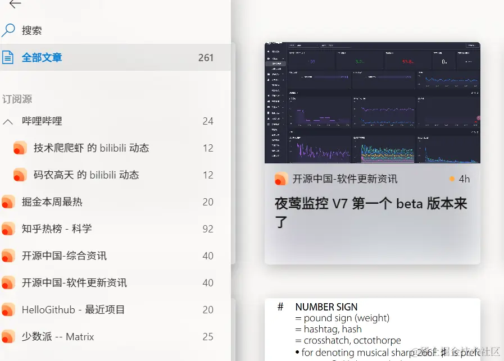This screenshot has height=361, width=504.
Task: Open the dashboard thumbnail of the 夜莺监控 article
Action: [x=372, y=103]
